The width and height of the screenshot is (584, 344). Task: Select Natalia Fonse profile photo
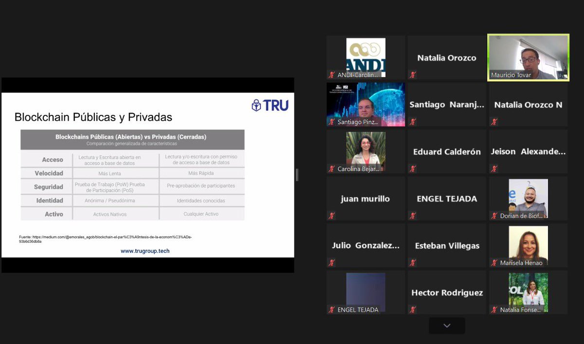pyautogui.click(x=529, y=292)
